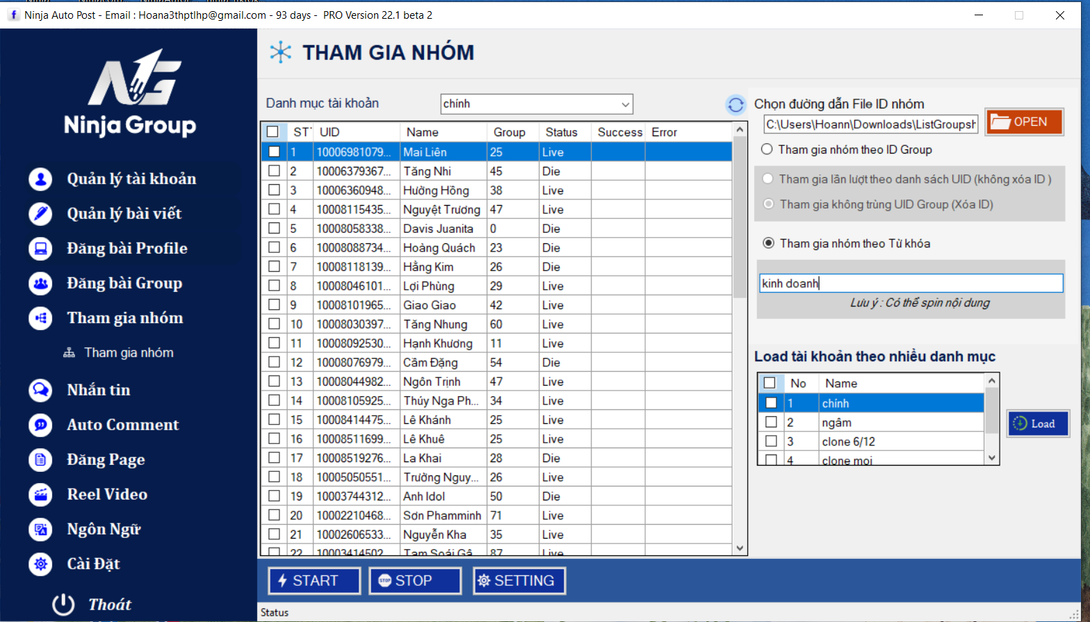Screen dimensions: 1090x622
Task: Select the Tham gia nhóm submenu entry
Action: [129, 353]
